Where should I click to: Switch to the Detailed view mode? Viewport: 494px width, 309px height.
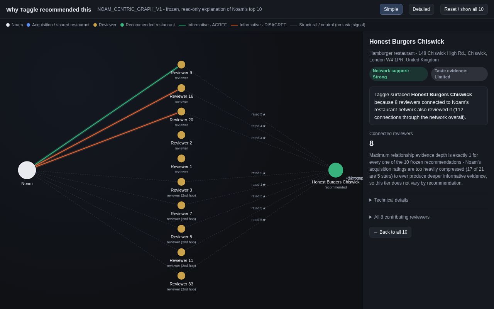[x=421, y=9]
